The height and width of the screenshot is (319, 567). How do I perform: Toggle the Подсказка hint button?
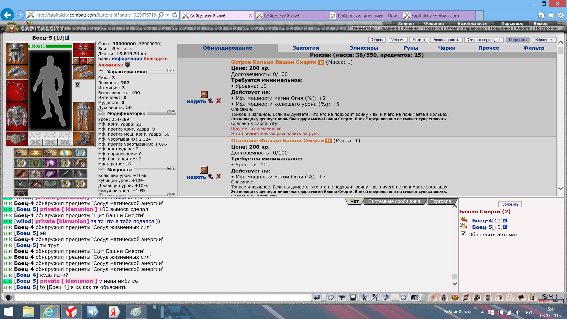517,40
